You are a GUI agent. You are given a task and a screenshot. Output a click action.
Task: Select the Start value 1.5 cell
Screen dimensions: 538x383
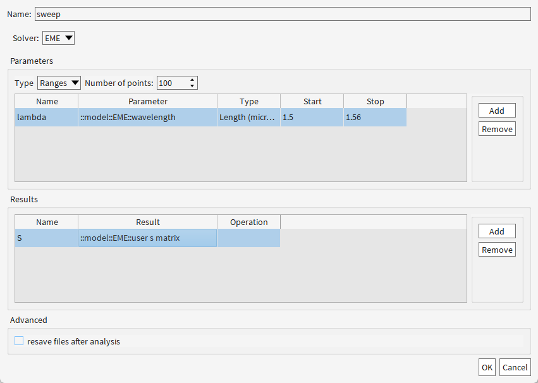312,118
